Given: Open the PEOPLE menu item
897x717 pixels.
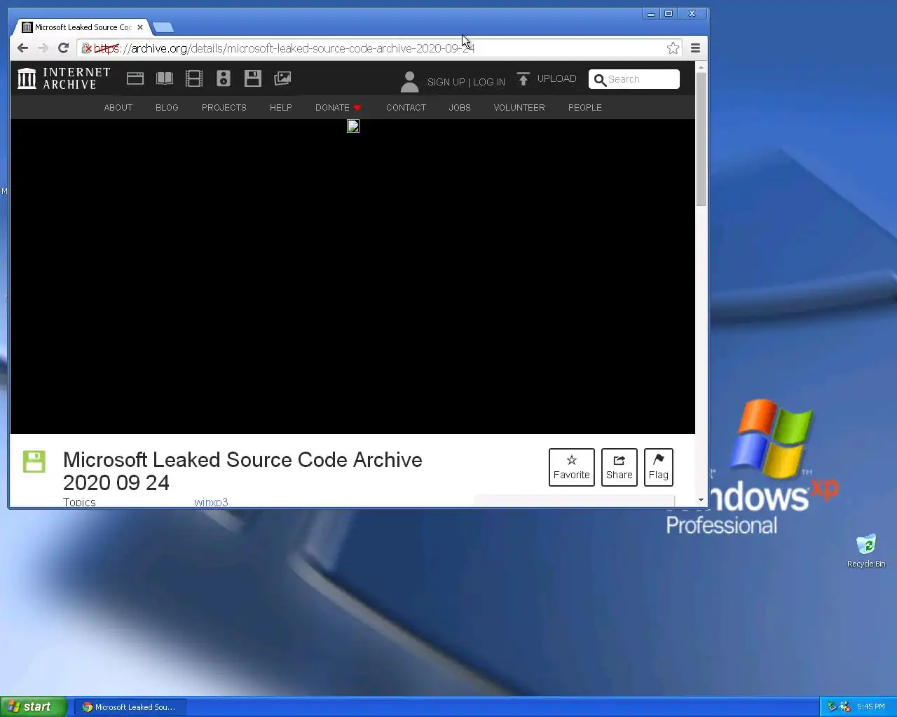Looking at the screenshot, I should tap(585, 108).
